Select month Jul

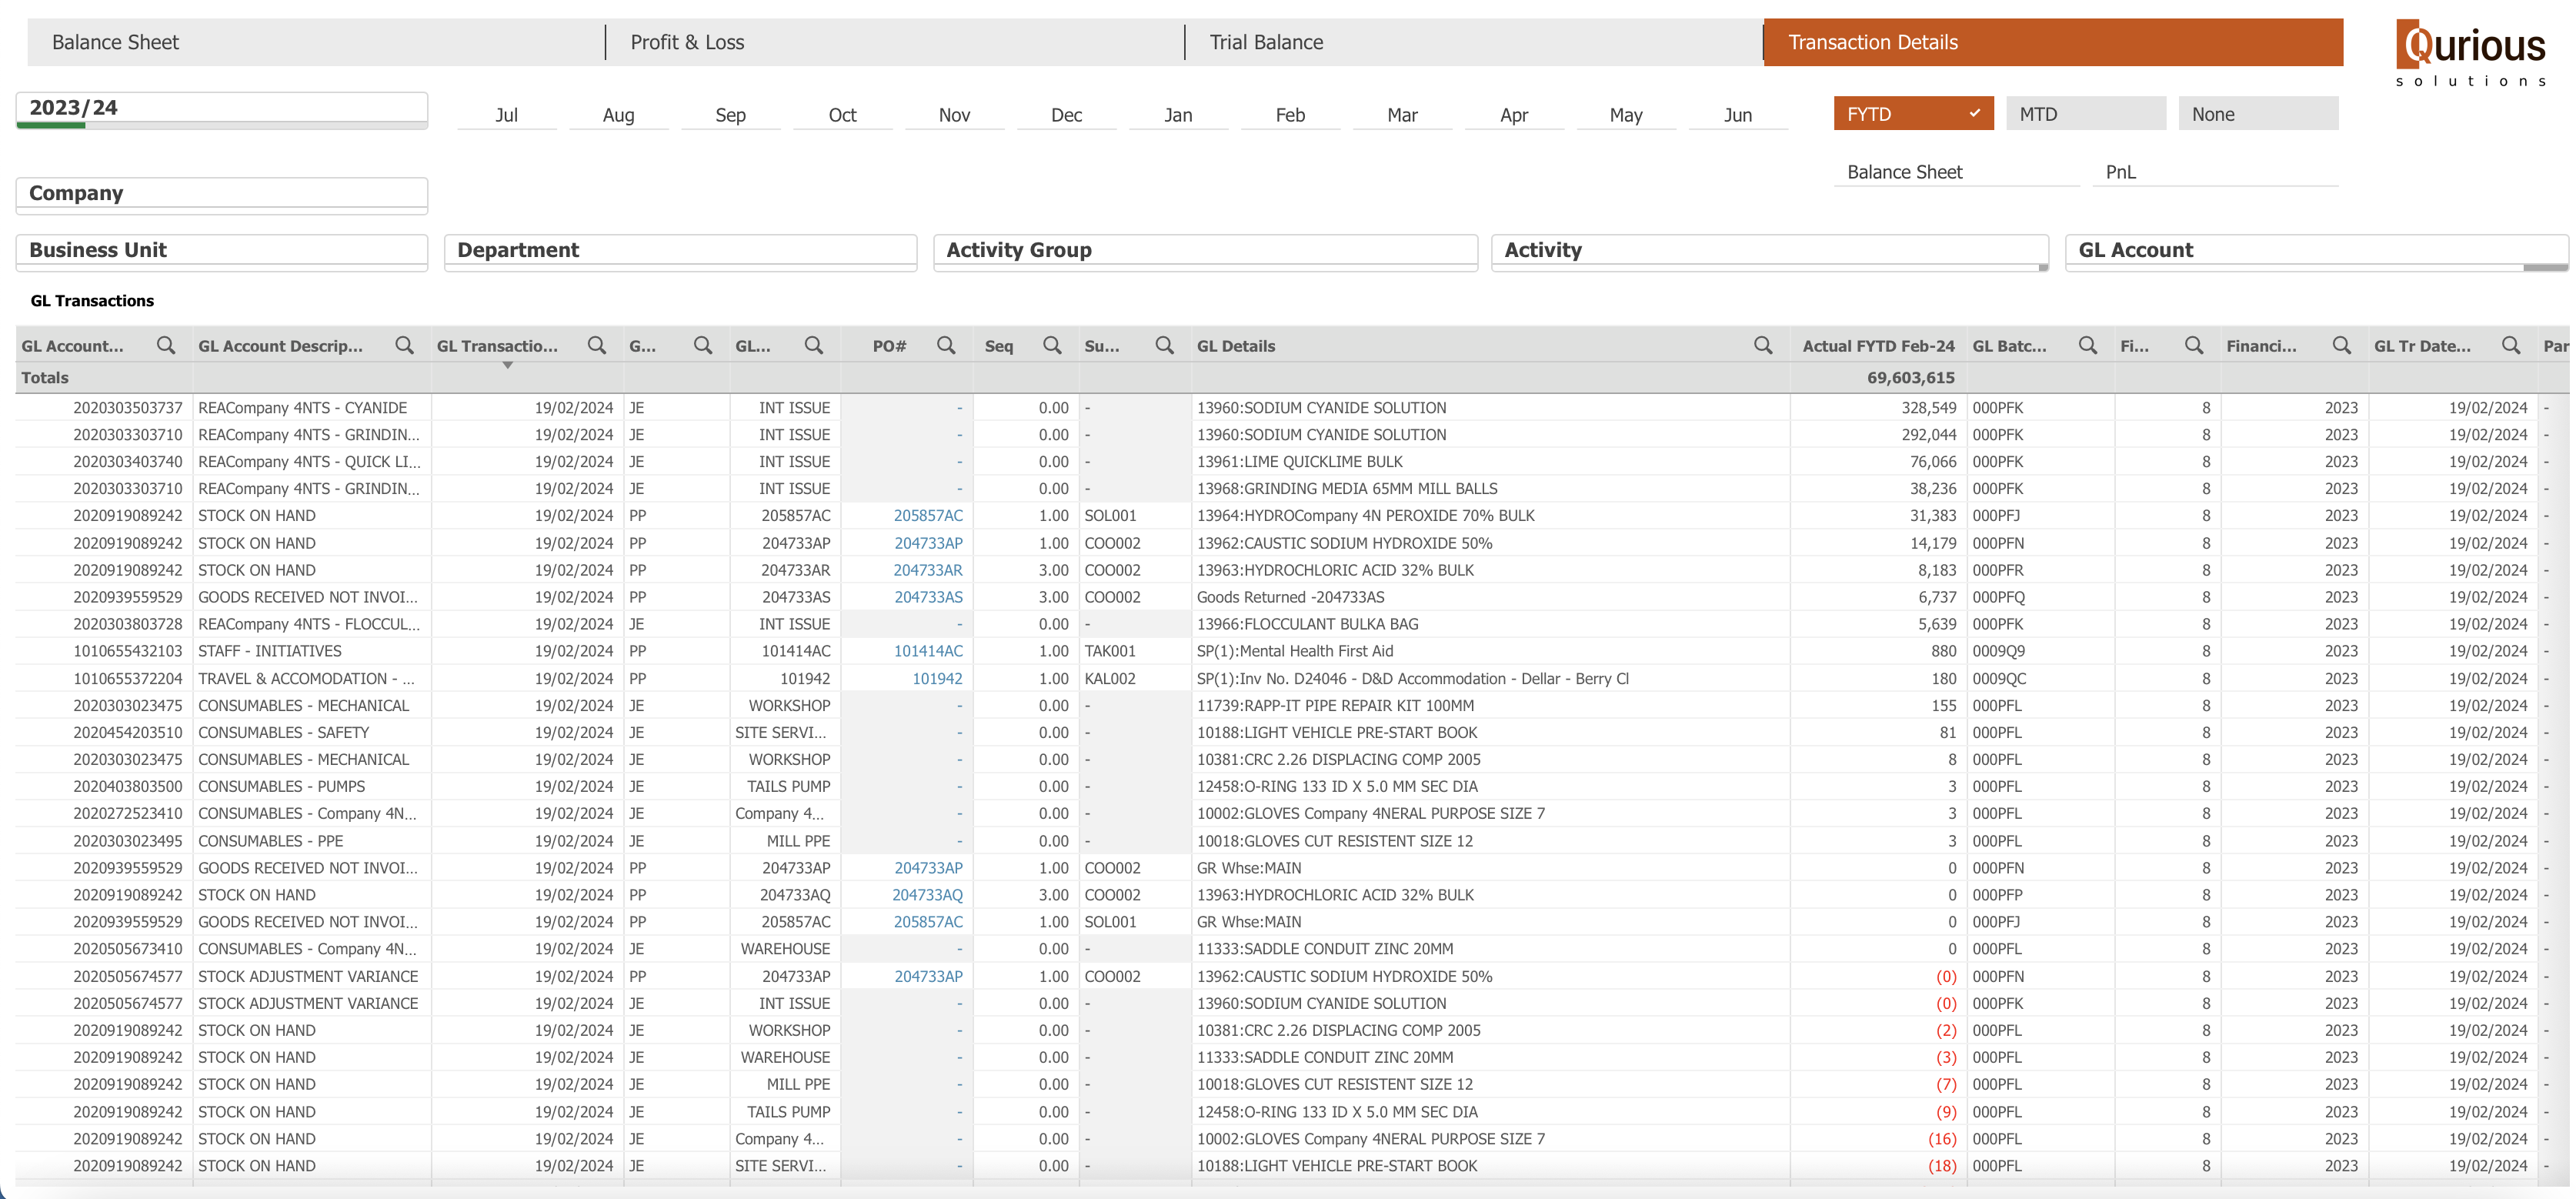507,115
